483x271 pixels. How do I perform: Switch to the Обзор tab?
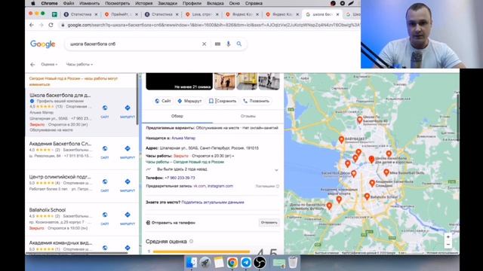(177, 116)
